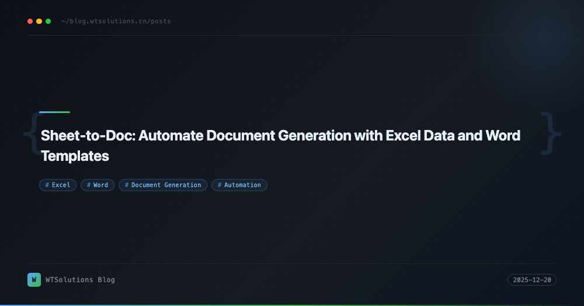Image resolution: width=584 pixels, height=306 pixels.
Task: Open the WTSolutions Blog label
Action: coord(80,280)
